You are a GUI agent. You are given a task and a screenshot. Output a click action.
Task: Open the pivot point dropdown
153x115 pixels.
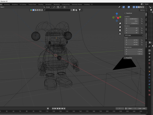[x=55, y=7]
